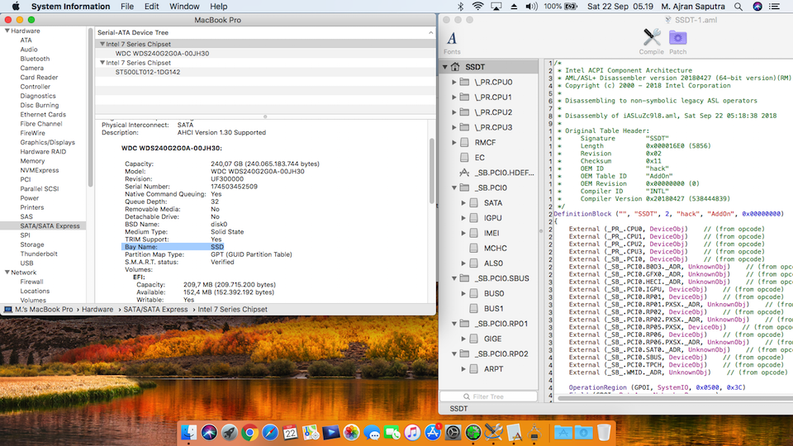Expand the RMCF node in the SSDT tree

click(x=453, y=143)
